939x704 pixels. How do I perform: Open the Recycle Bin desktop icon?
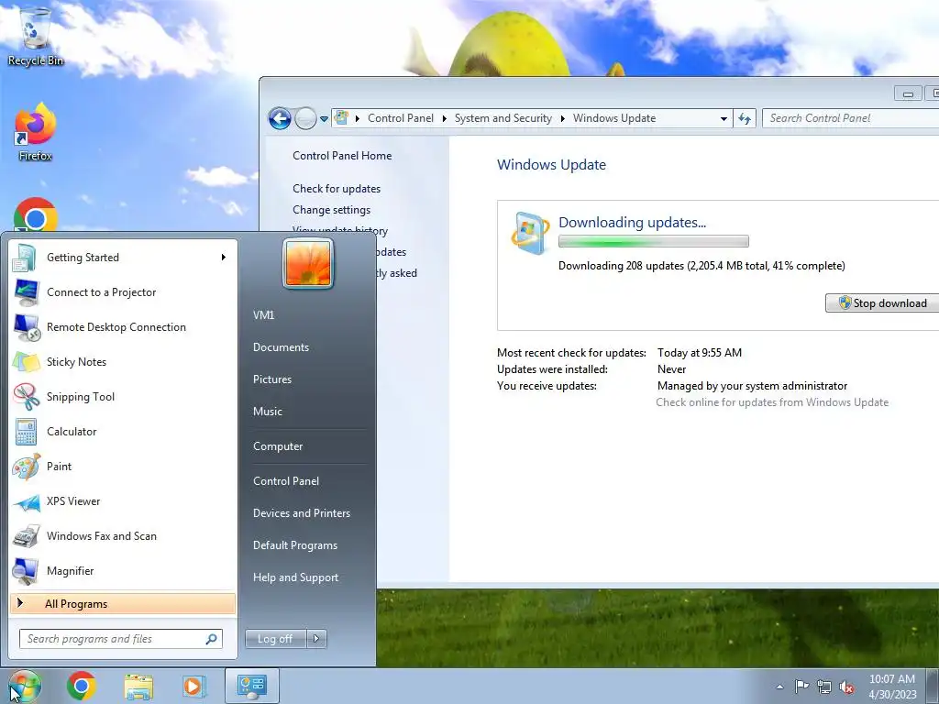(36, 36)
